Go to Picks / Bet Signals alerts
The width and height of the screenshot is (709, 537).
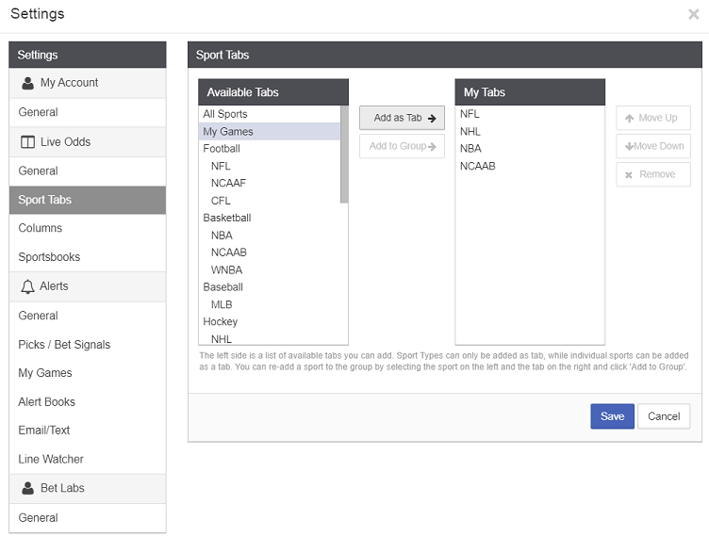click(x=64, y=345)
